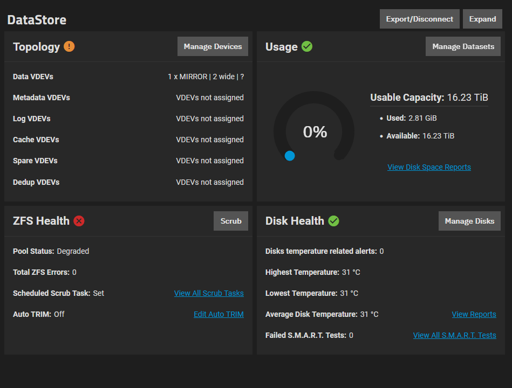Follow the View All Scrub Tasks link
Image resolution: width=512 pixels, height=388 pixels.
tap(209, 293)
